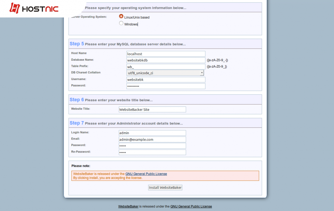Click the Host Name input field
This screenshot has width=334, height=211.
(x=166, y=54)
